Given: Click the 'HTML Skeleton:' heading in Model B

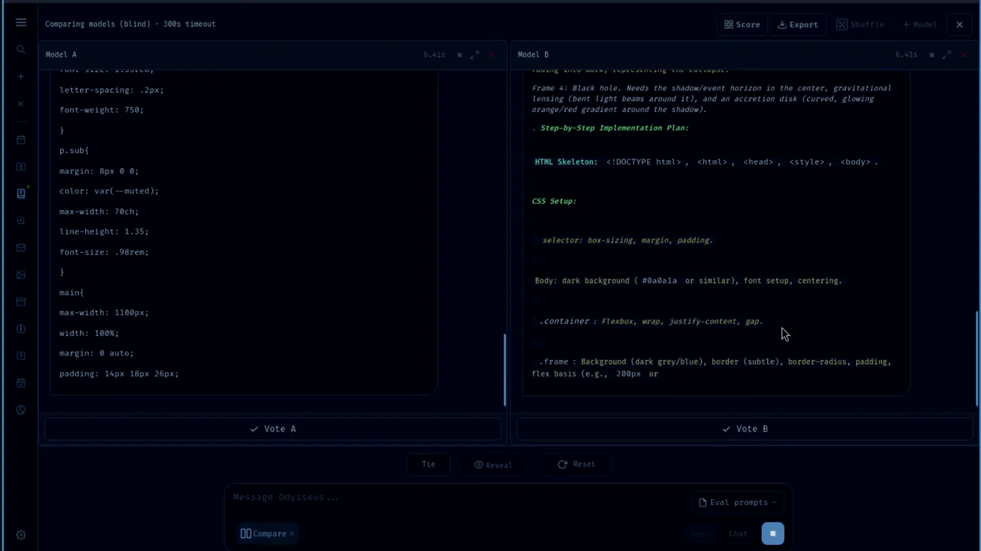Looking at the screenshot, I should 566,162.
